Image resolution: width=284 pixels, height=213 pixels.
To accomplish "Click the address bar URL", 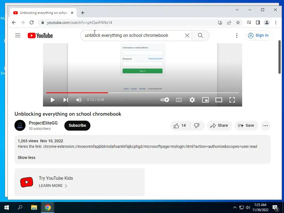I will (80, 23).
